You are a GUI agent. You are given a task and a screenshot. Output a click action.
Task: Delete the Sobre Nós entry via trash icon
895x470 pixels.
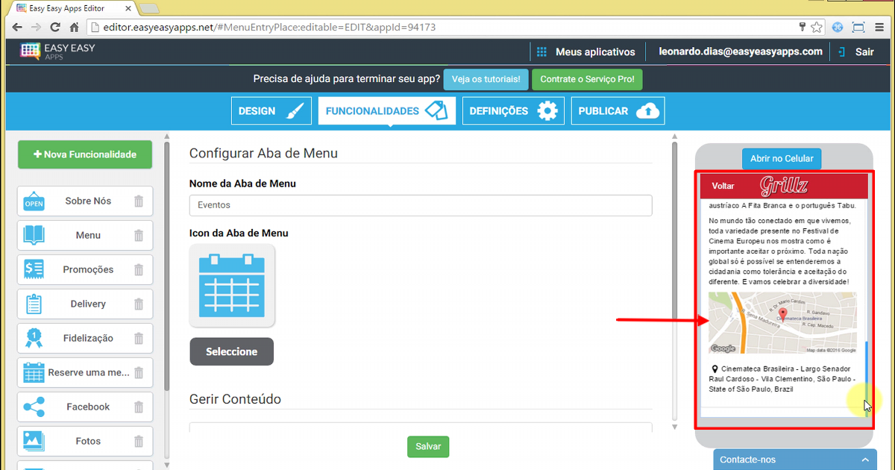139,201
